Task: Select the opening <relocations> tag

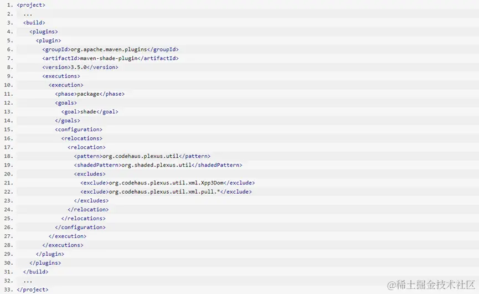Action: (81, 138)
